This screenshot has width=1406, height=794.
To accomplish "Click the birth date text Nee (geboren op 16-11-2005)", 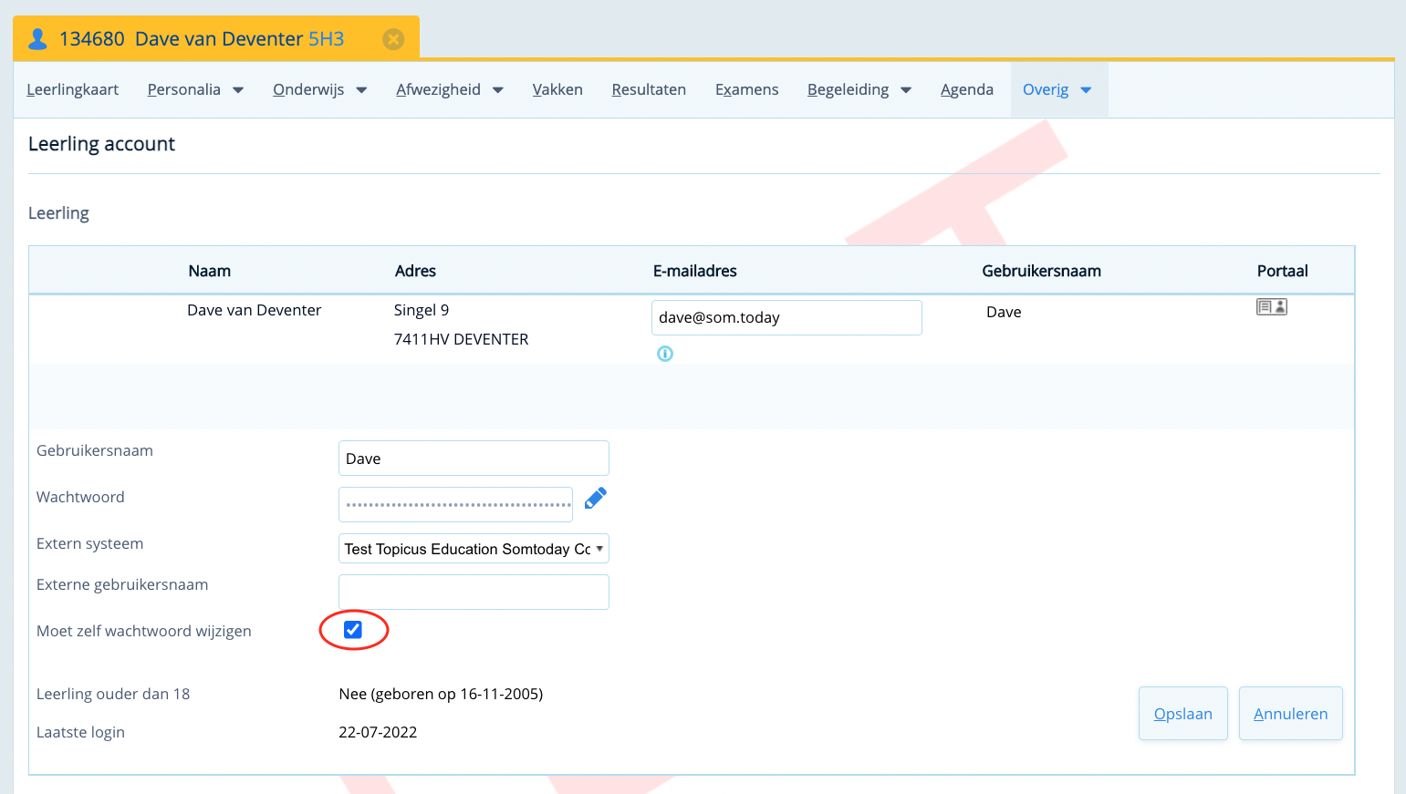I will point(441,694).
